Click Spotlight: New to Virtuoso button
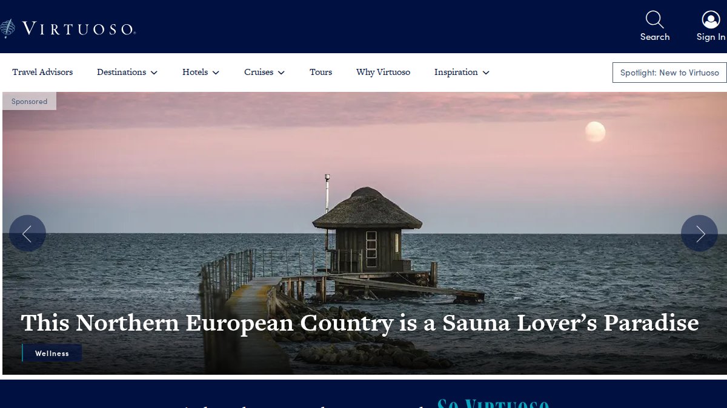 click(669, 73)
